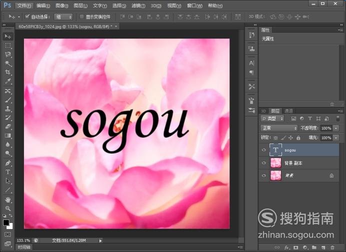Set background color white swatch
The height and width of the screenshot is (252, 346).
point(10,226)
